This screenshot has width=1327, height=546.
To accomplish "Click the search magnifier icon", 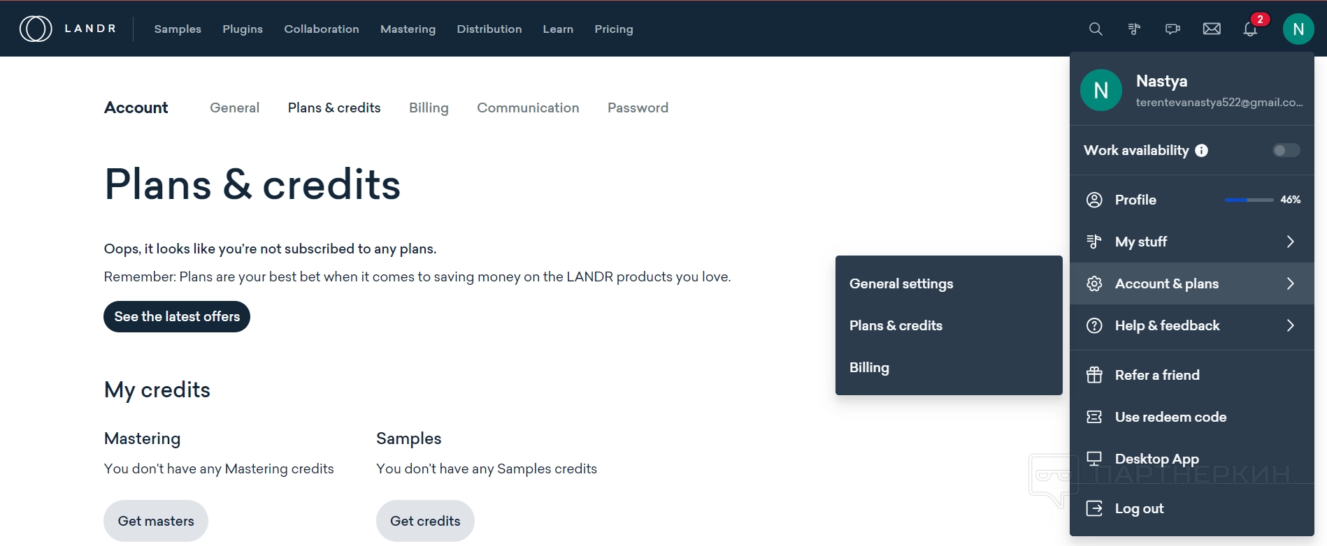I will coord(1096,29).
